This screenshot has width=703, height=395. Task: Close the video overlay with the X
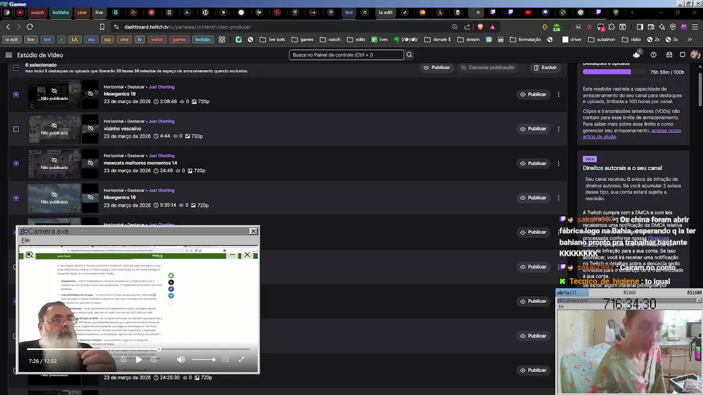247,255
